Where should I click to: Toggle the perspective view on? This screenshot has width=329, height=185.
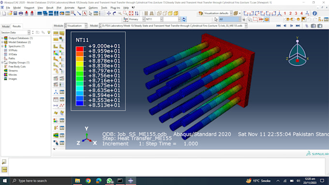tap(151, 13)
